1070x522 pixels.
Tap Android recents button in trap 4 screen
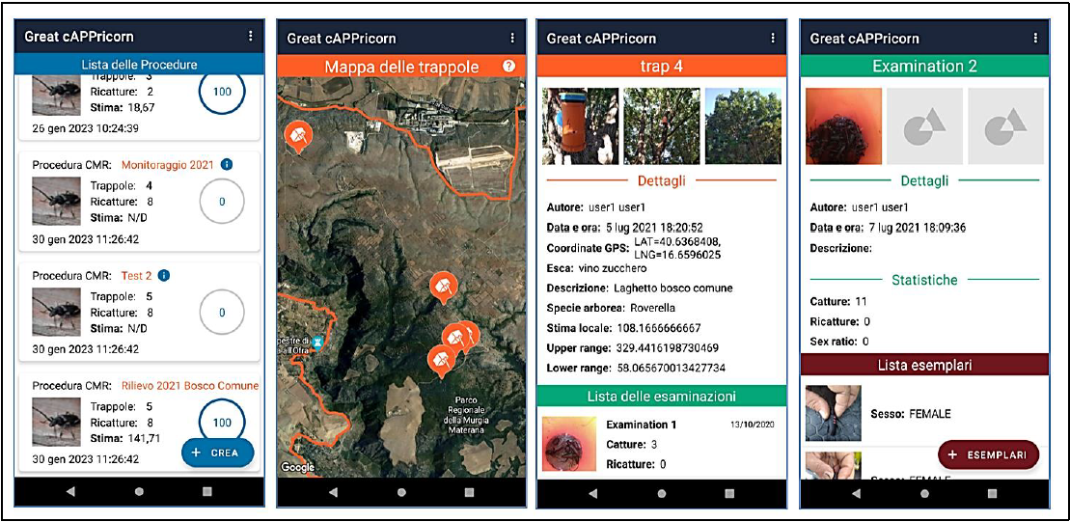pos(729,493)
